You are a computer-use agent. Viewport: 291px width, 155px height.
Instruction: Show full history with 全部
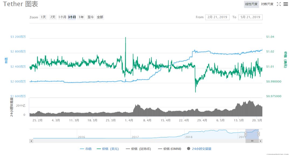click(x=100, y=17)
